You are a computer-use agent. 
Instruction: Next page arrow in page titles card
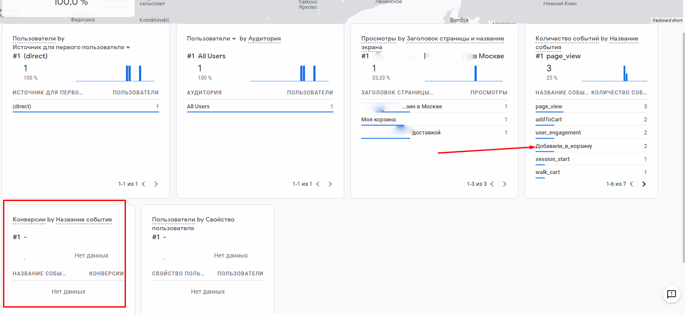(505, 184)
